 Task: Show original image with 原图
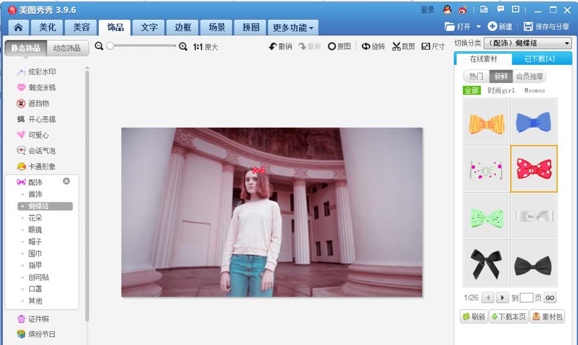(339, 46)
